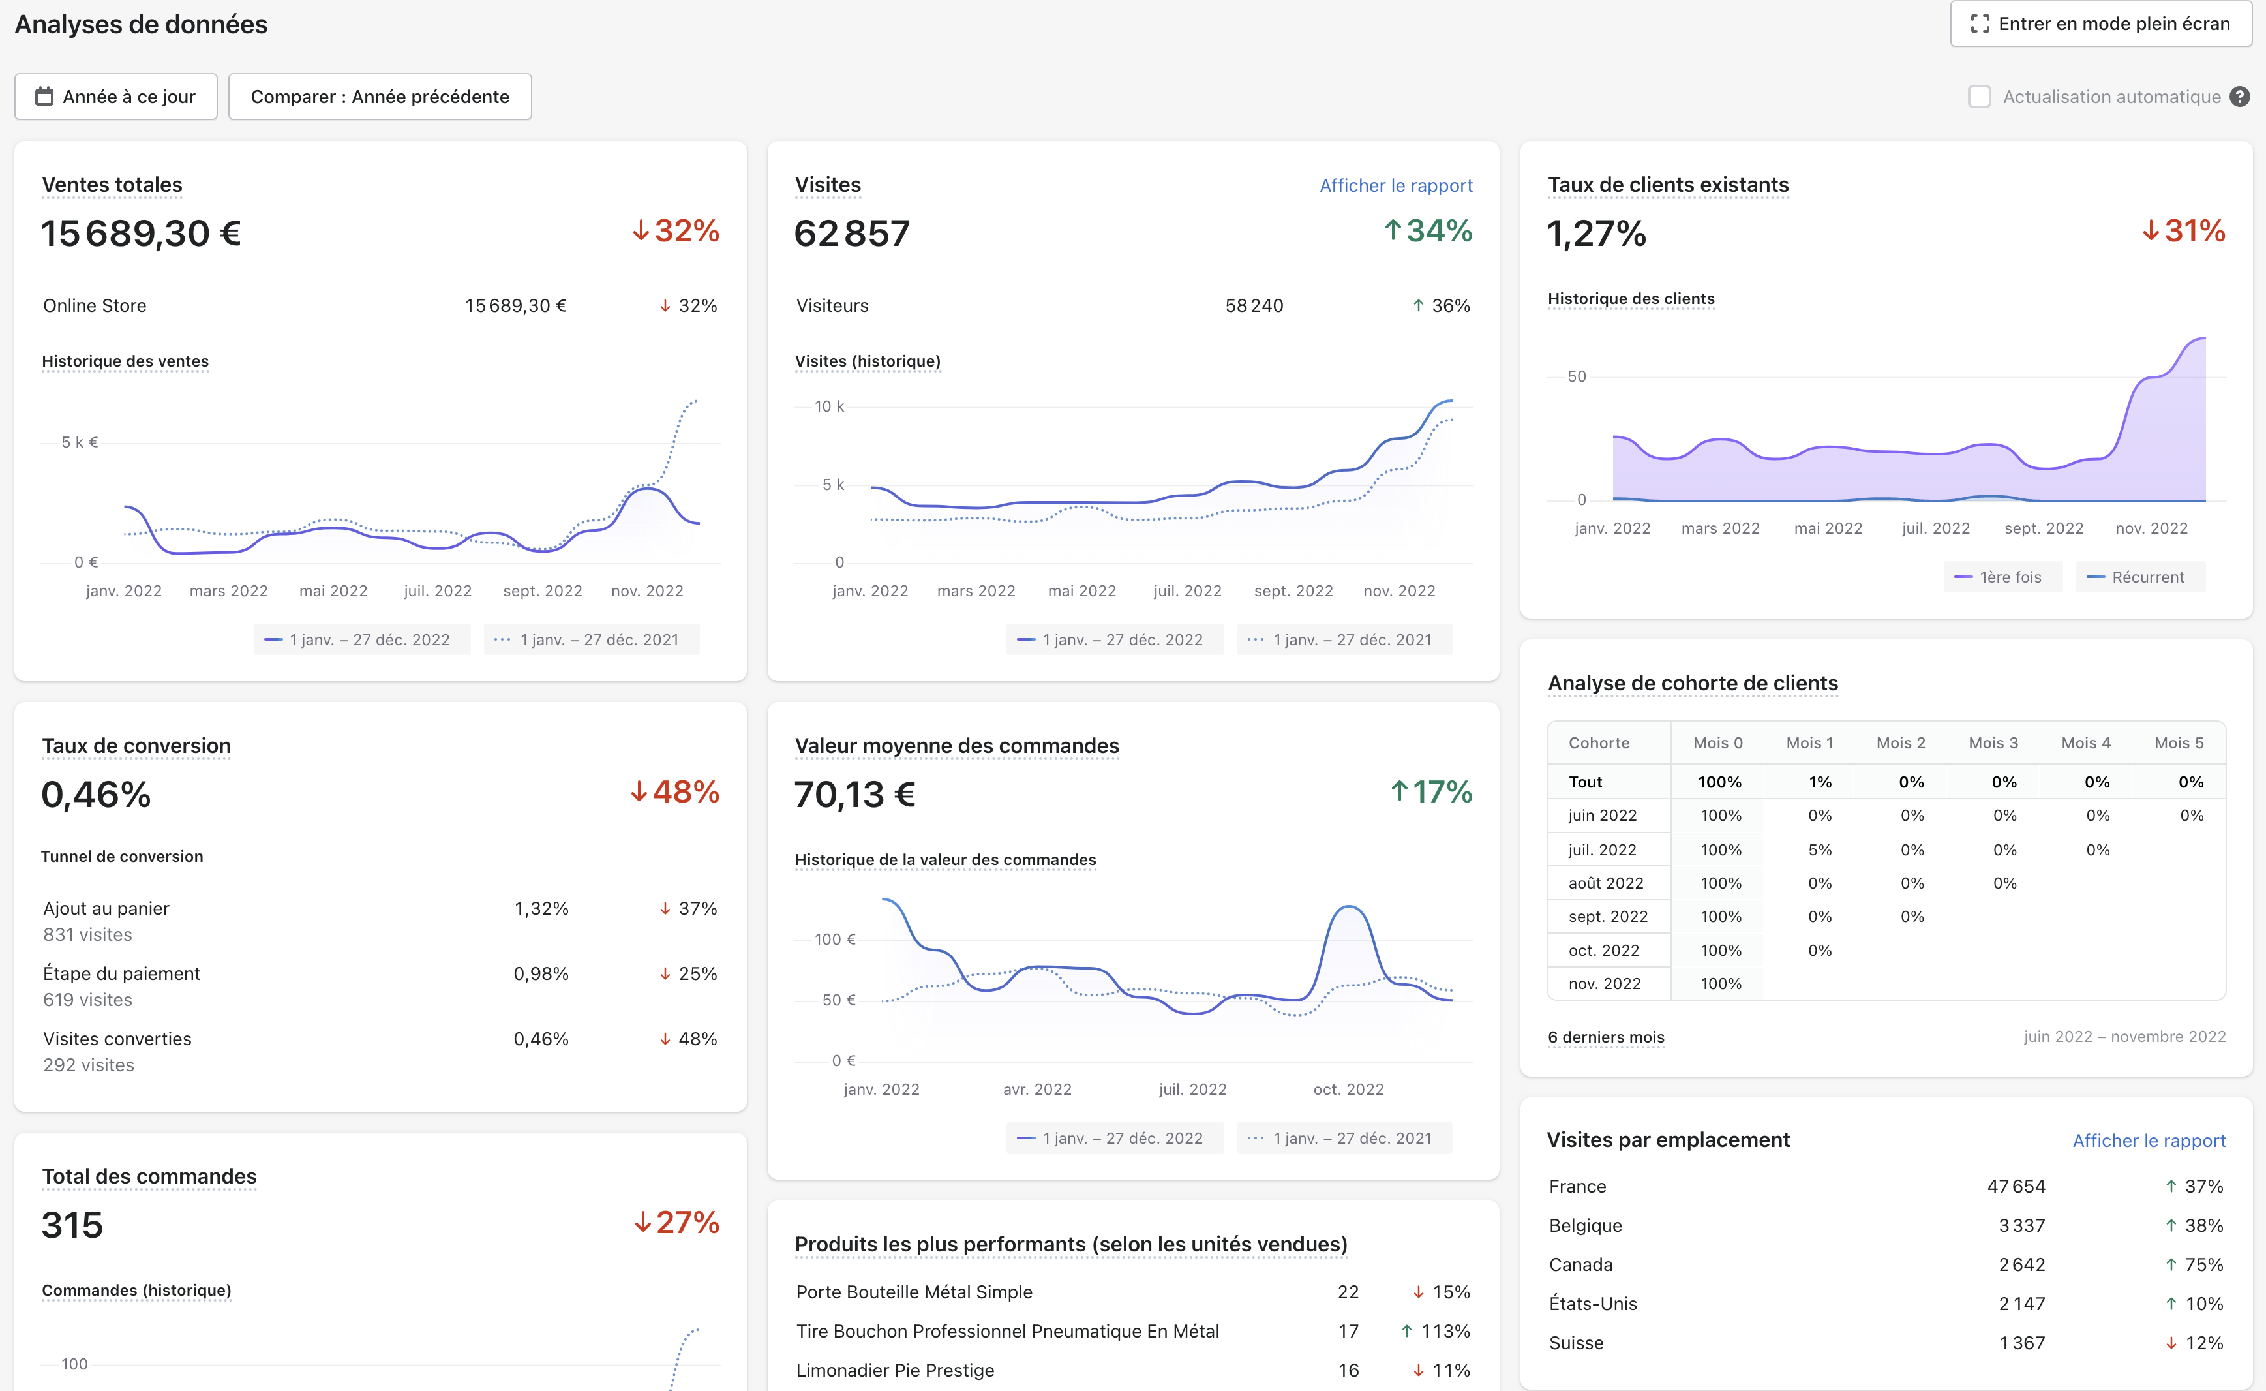Click the red down arrow beside Ventes totales 32%
The height and width of the screenshot is (1391, 2266).
[641, 231]
